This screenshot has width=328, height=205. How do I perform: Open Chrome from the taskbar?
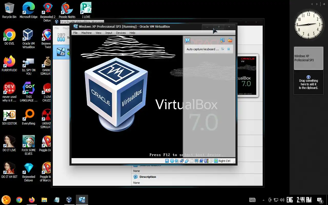19,200
